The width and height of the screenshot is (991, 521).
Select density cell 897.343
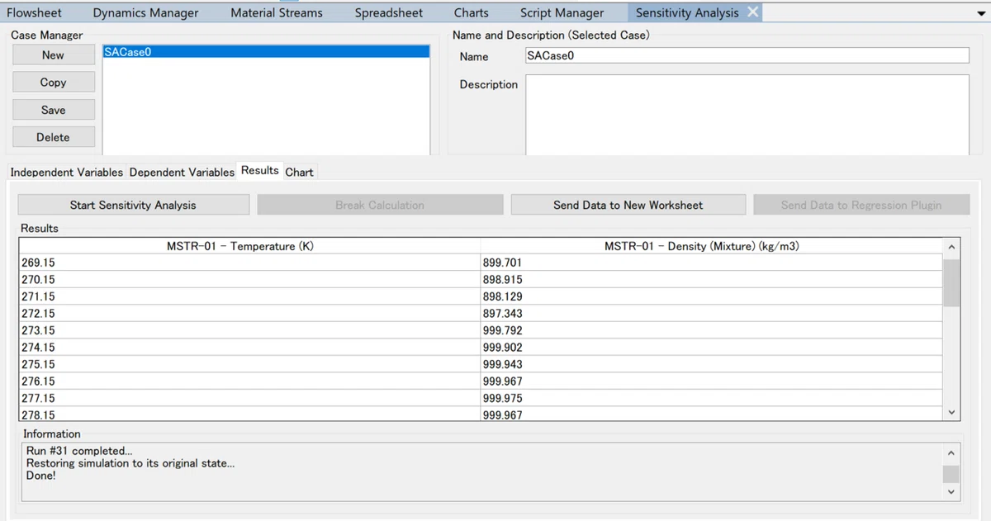pyautogui.click(x=711, y=314)
